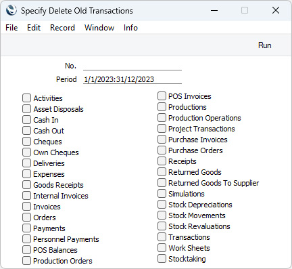Check the Production Orders checkbox
Image resolution: width=292 pixels, height=269 pixels.
[x=26, y=261]
